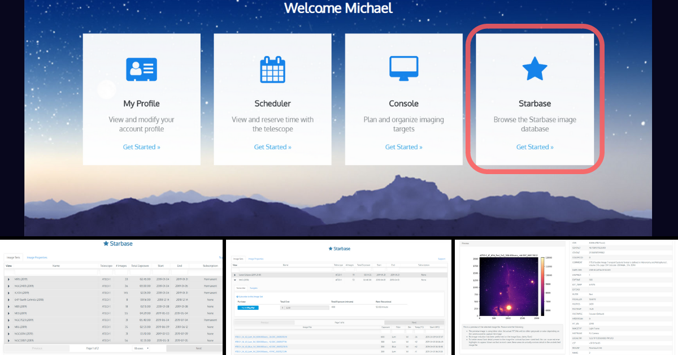Click the Name column header in left panel
The width and height of the screenshot is (678, 355).
(56, 266)
